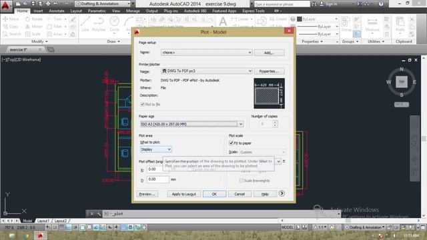Expand the Draw panel

113,41
